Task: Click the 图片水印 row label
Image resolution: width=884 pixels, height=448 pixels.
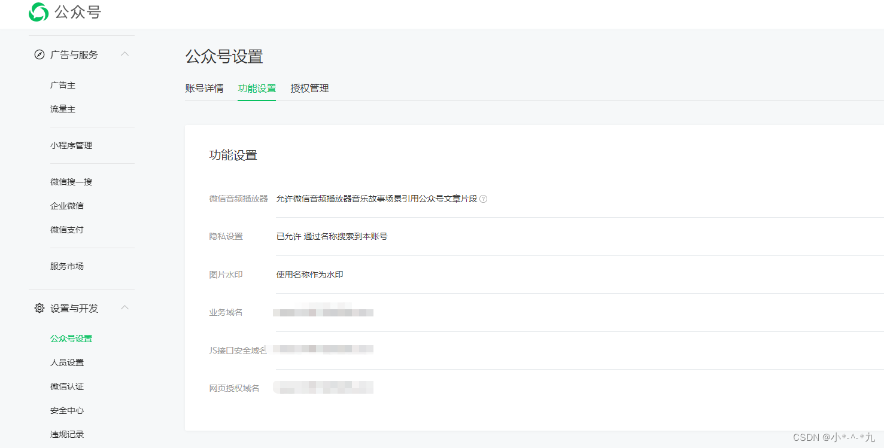Action: [x=226, y=275]
